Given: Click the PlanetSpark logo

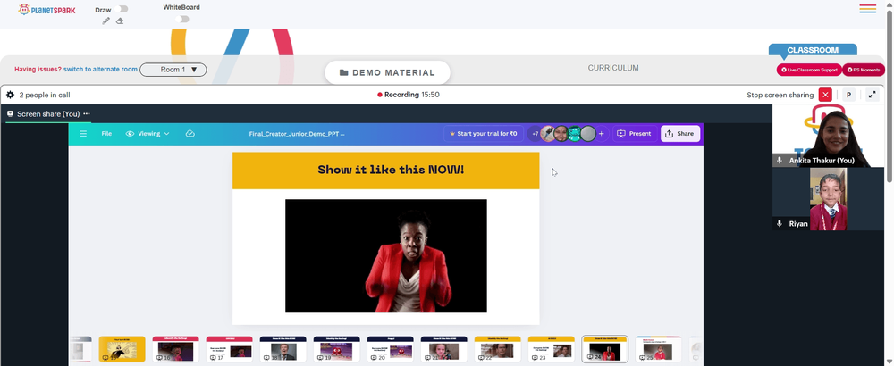Looking at the screenshot, I should 46,10.
